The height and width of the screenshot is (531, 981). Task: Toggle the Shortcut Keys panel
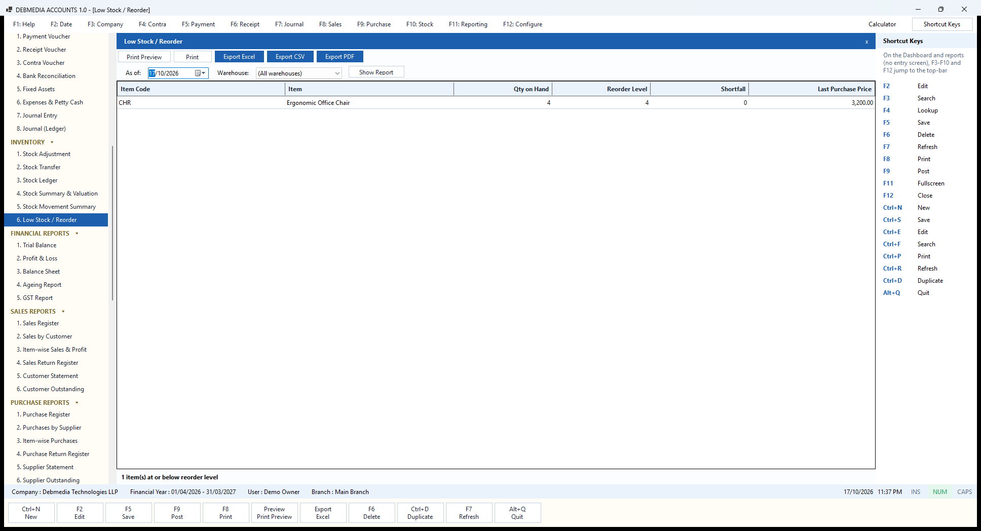click(x=942, y=24)
